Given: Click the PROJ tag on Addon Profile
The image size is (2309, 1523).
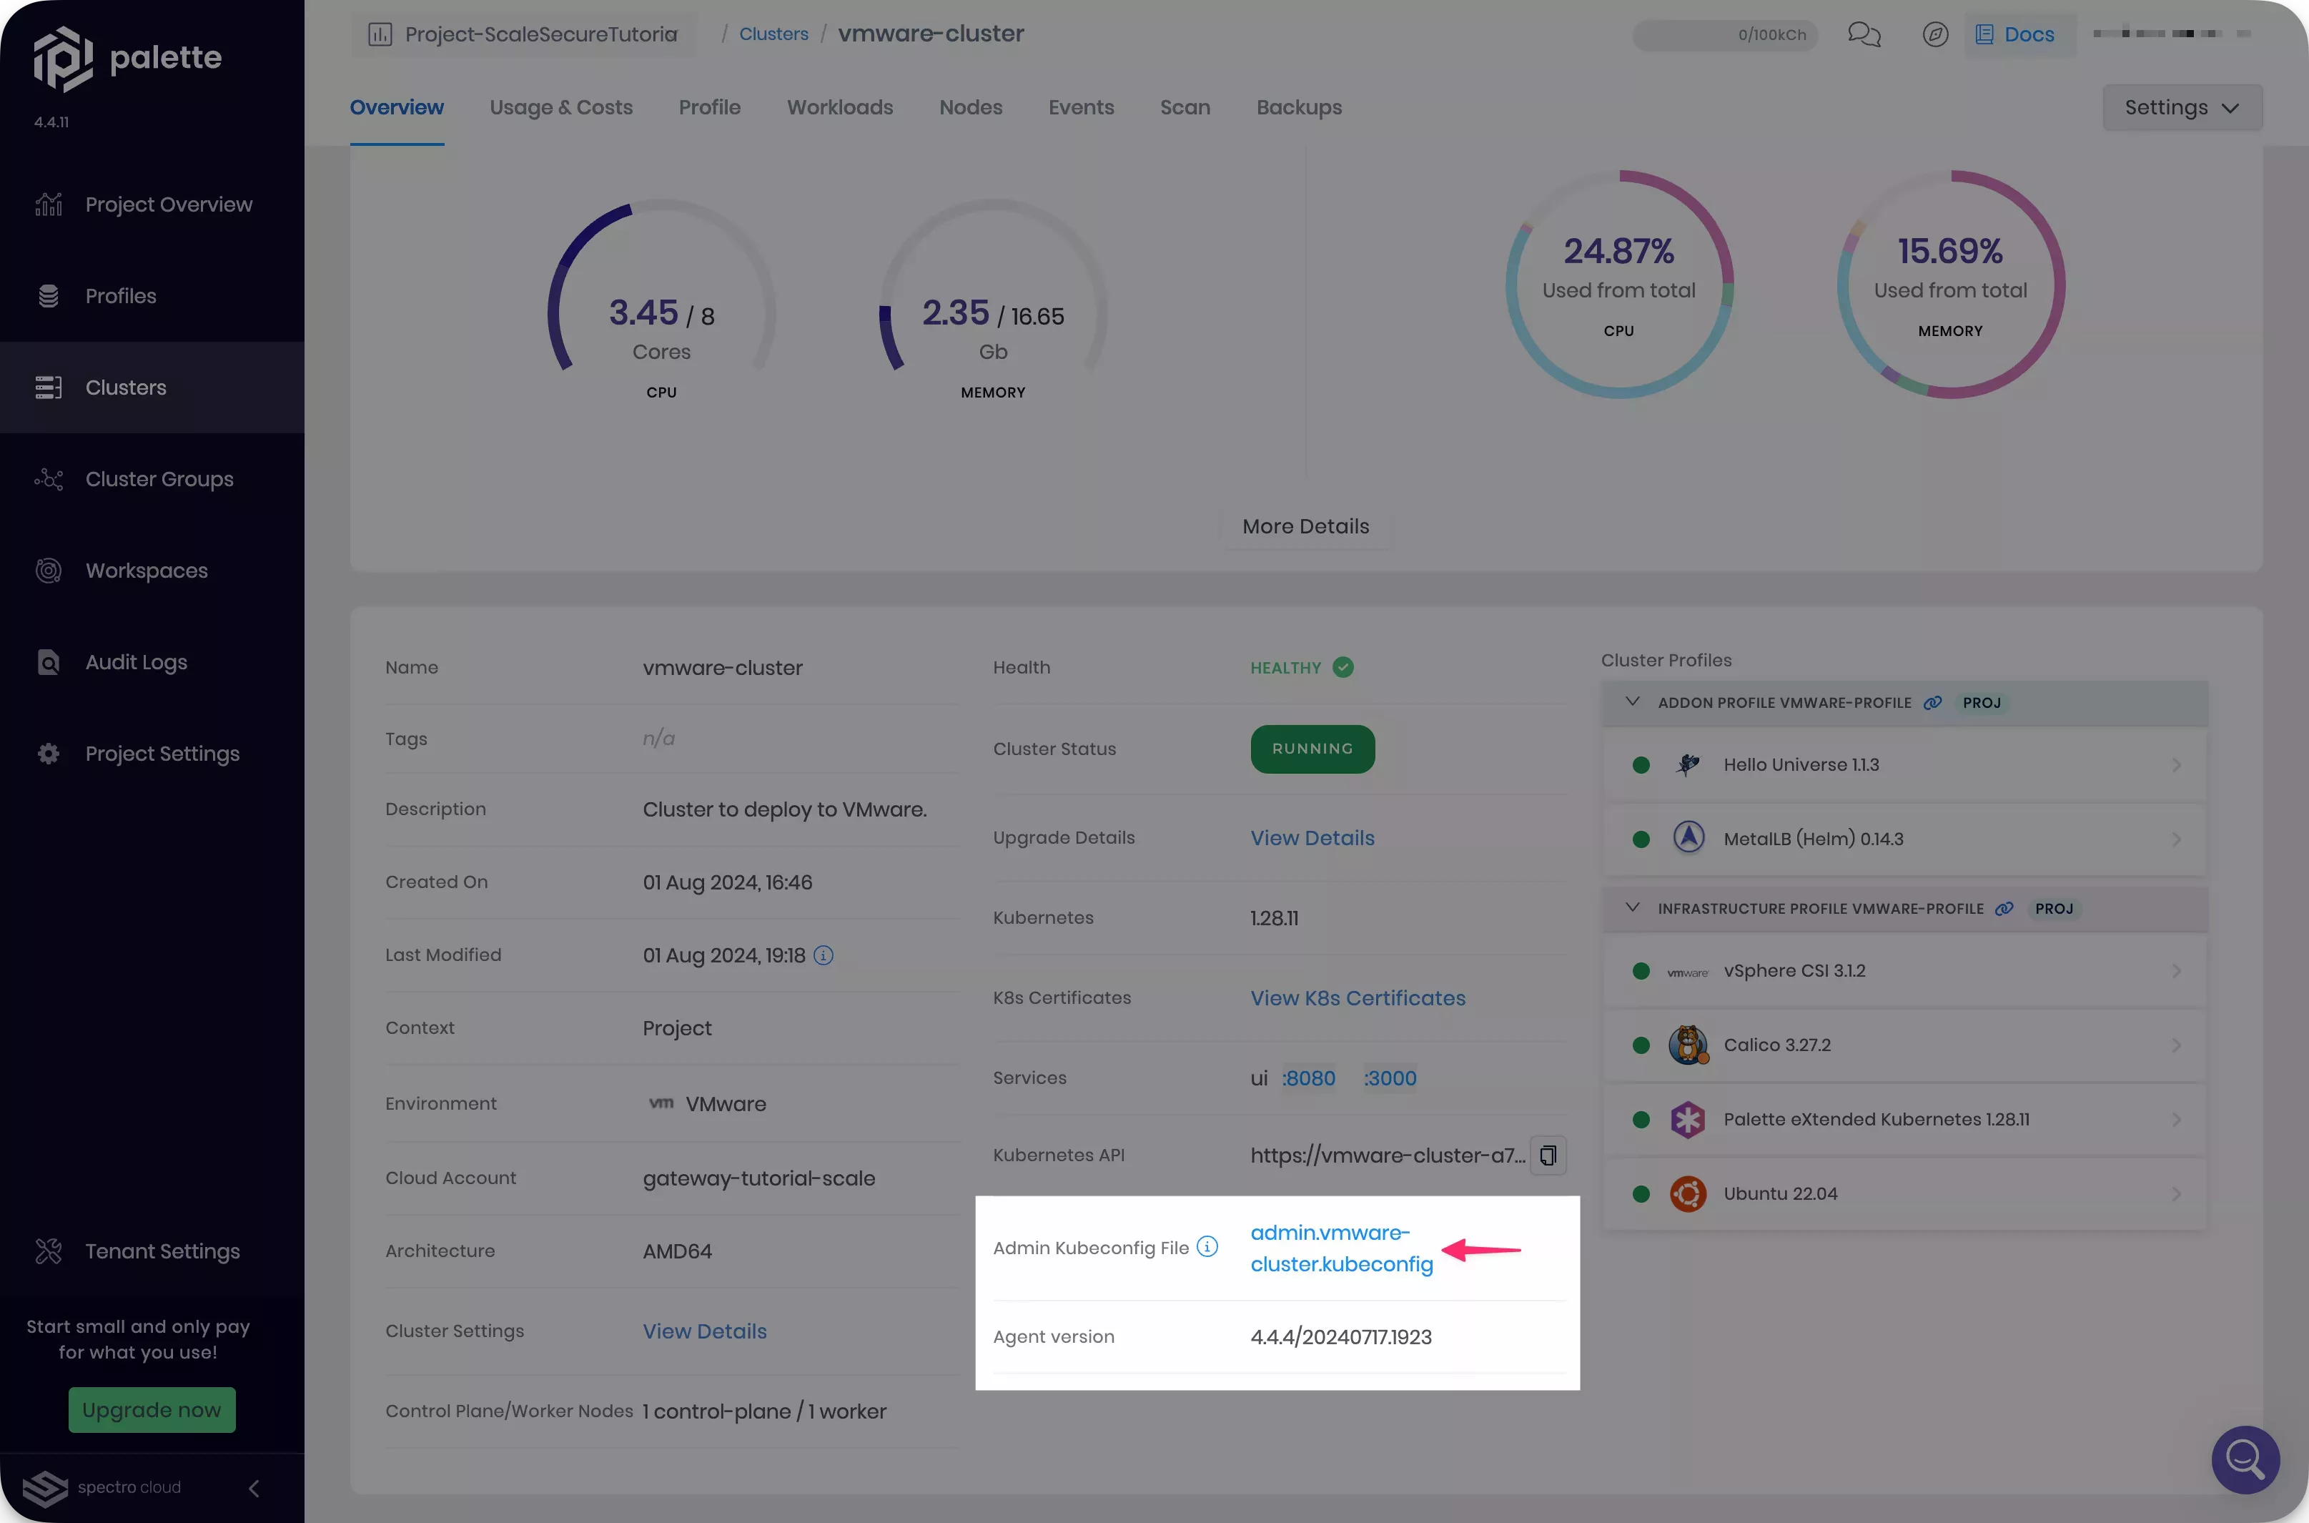Looking at the screenshot, I should click(1981, 702).
